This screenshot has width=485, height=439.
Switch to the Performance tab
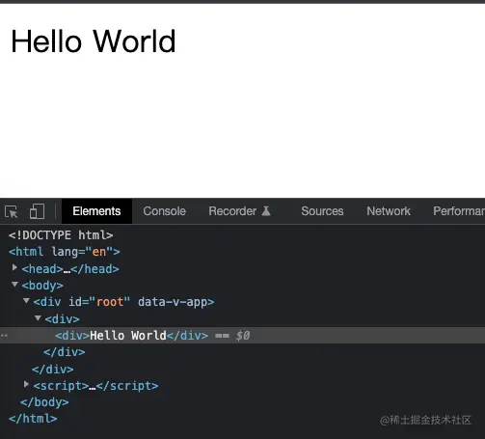[459, 211]
